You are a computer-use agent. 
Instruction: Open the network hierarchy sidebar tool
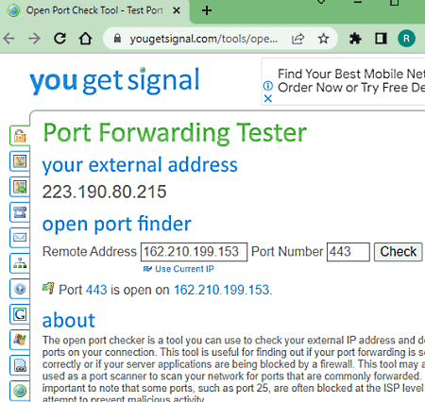[x=20, y=263]
